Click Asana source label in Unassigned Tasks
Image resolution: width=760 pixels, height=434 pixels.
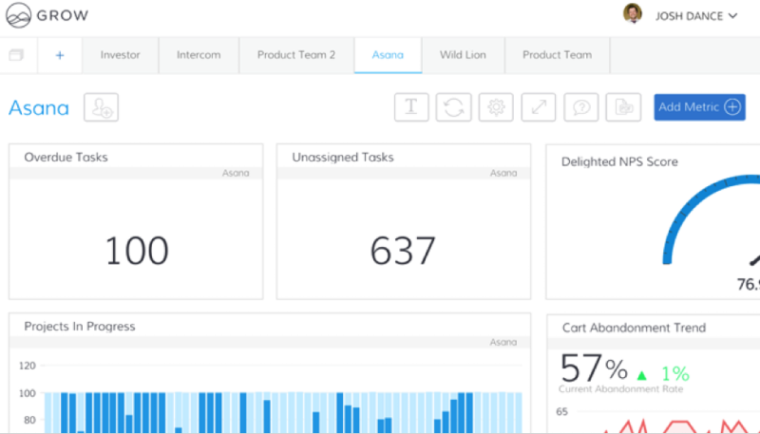tap(503, 173)
